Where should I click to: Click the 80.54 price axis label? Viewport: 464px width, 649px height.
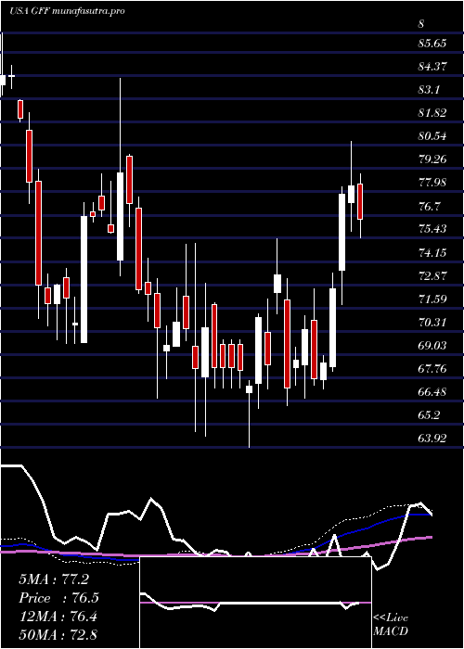point(432,135)
